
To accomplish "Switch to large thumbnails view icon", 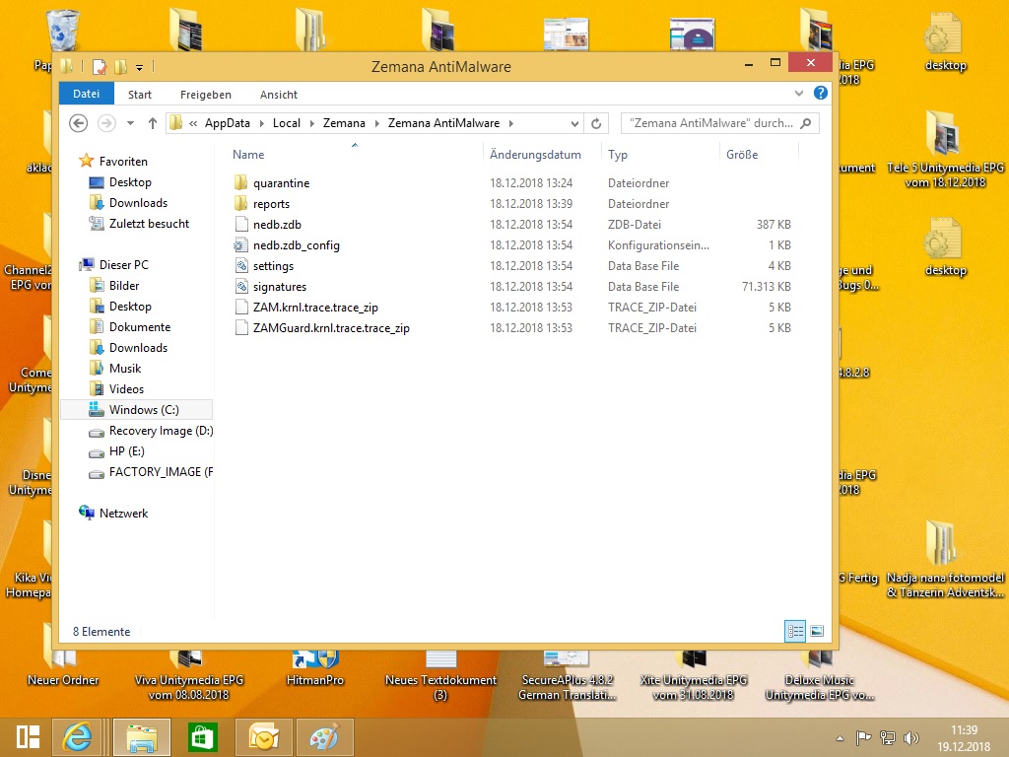I will pyautogui.click(x=817, y=631).
